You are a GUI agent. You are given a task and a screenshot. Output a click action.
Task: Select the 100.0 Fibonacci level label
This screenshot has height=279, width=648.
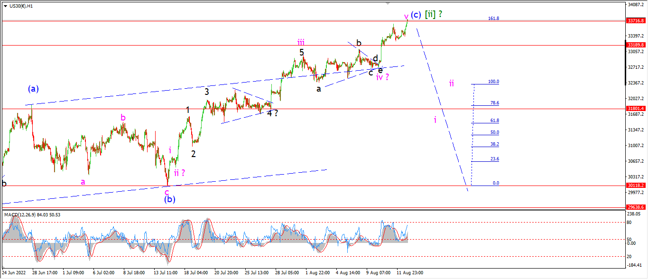pos(494,82)
